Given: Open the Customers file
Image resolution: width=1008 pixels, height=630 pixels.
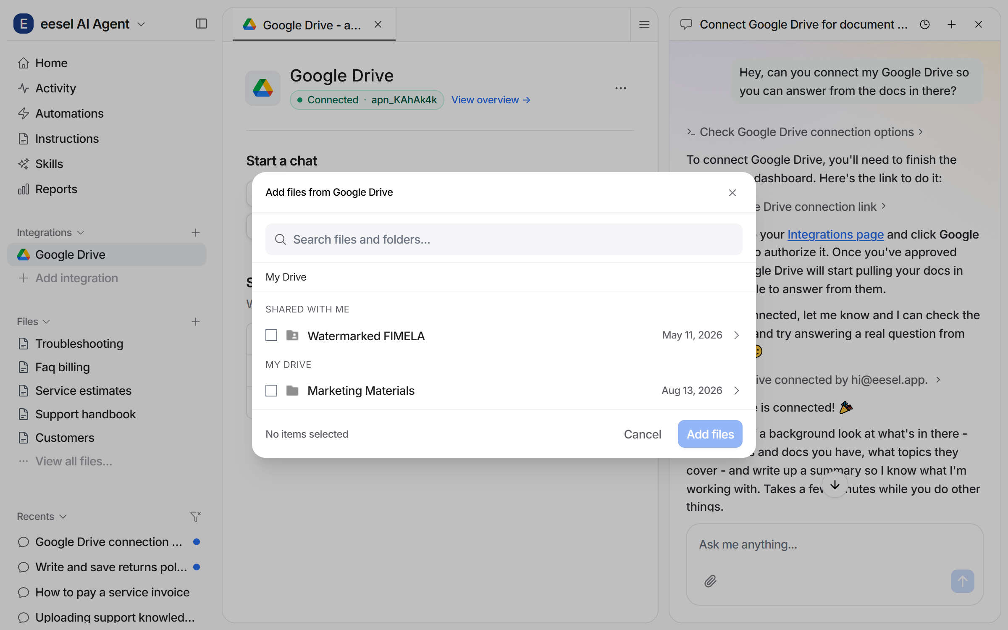Looking at the screenshot, I should (107, 438).
